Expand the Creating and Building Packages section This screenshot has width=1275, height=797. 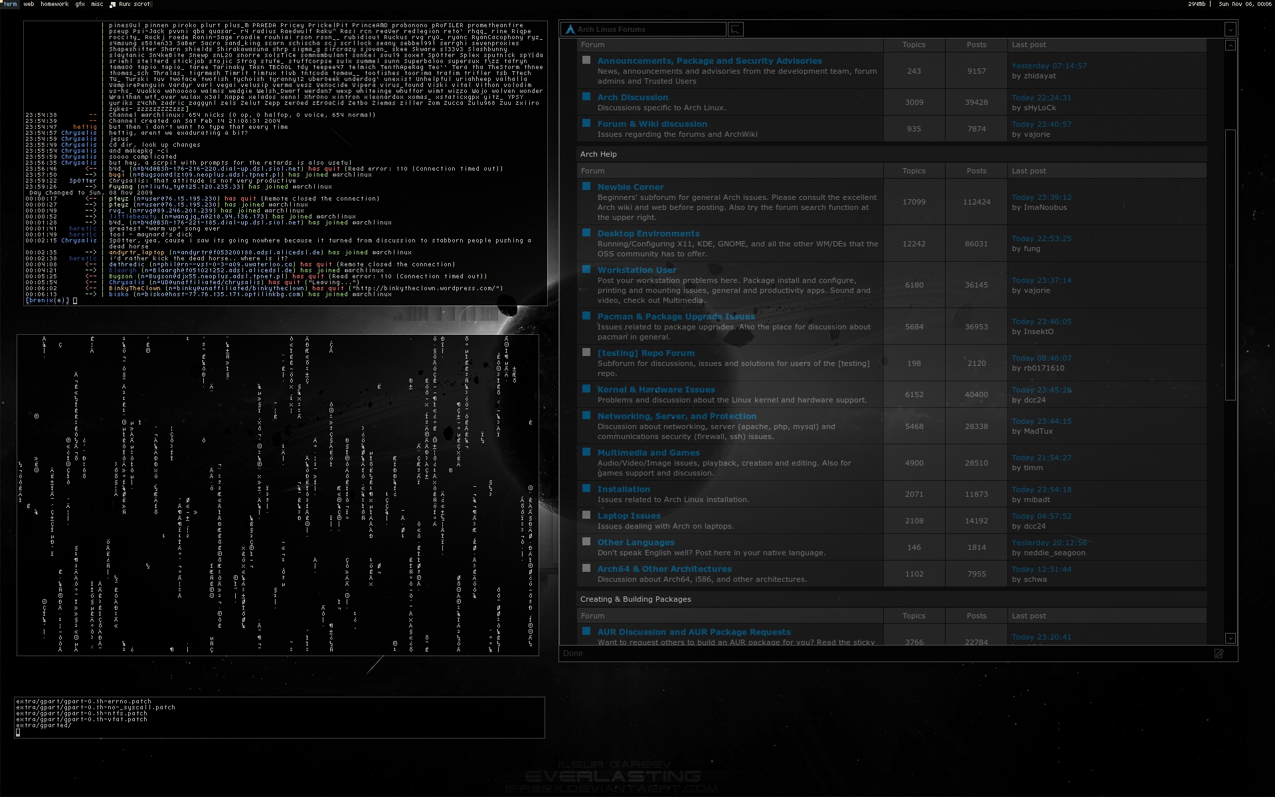[x=636, y=598]
